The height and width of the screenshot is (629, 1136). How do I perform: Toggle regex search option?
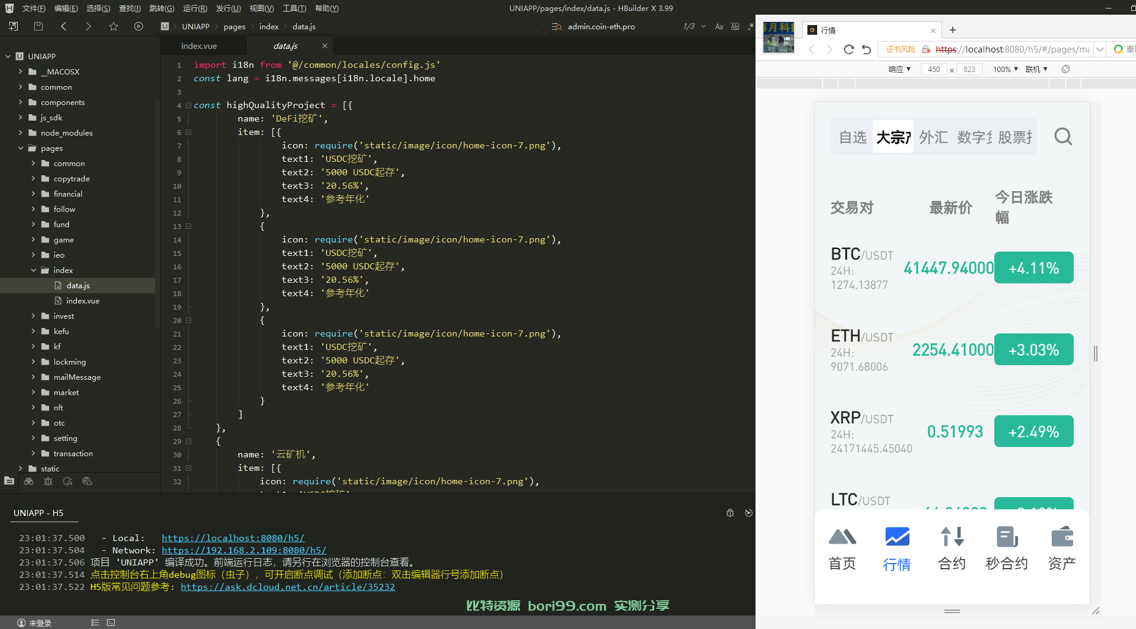(751, 26)
